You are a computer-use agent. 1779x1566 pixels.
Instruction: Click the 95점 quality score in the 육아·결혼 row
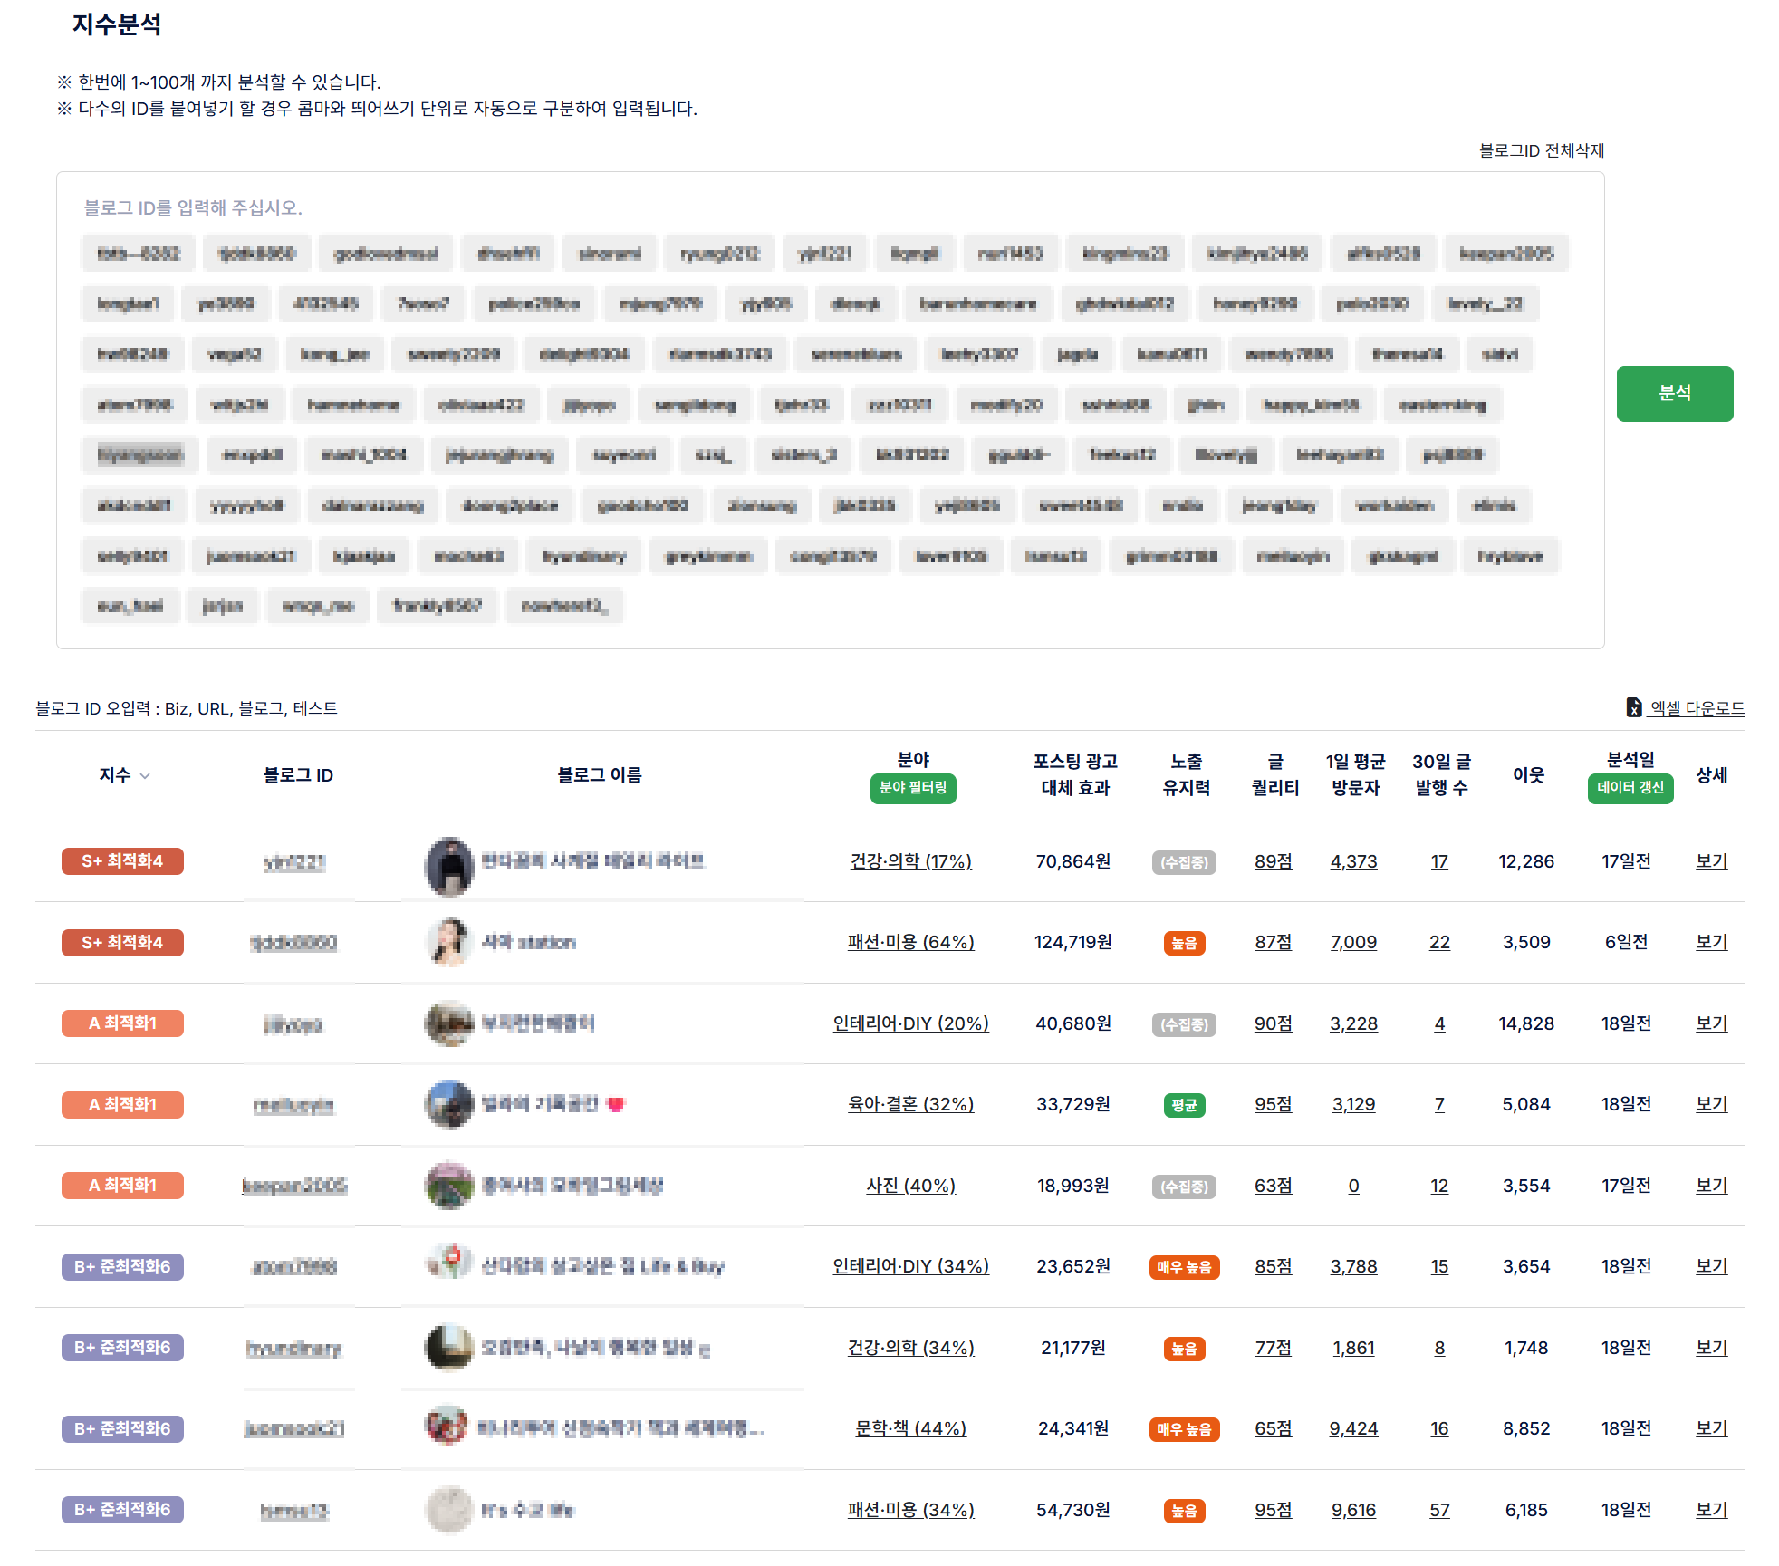pyautogui.click(x=1273, y=1104)
